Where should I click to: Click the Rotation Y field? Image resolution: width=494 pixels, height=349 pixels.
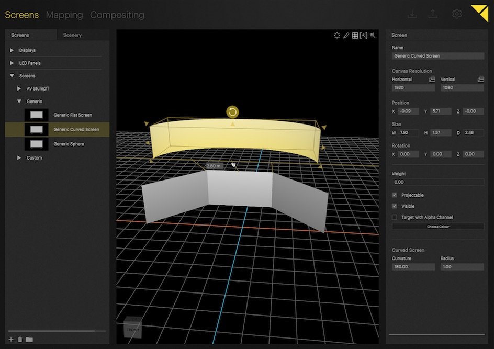441,154
